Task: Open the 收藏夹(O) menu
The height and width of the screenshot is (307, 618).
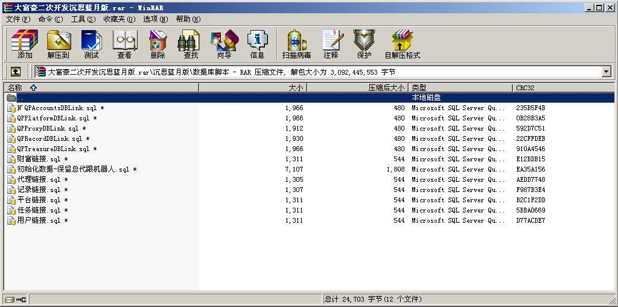Action: pyautogui.click(x=119, y=19)
